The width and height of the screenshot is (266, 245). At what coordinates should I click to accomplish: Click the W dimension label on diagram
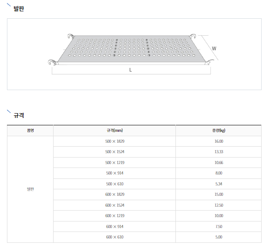214,48
